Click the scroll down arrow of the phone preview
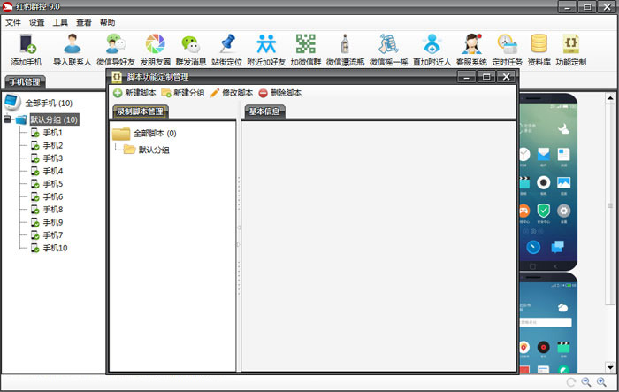 click(610, 367)
